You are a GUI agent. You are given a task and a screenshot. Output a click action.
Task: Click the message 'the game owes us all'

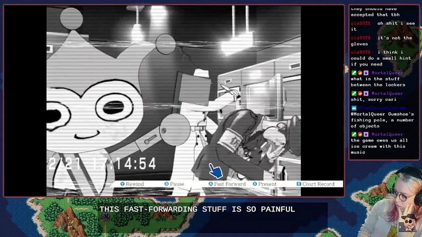[x=379, y=140]
